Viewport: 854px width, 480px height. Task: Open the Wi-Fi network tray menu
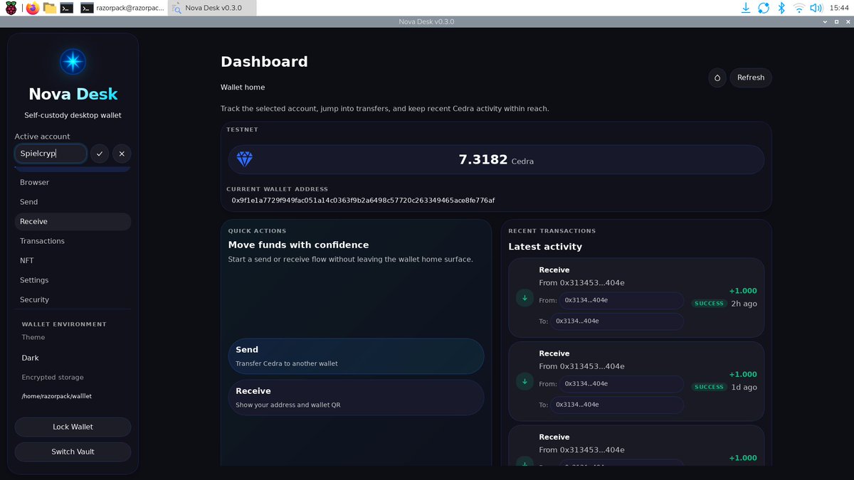click(798, 8)
